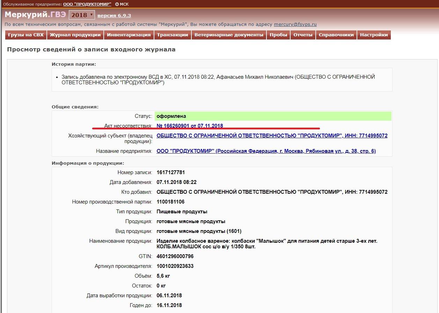Viewport: 439px width, 313px height.
Task: Click the batch history entry about электронному ВСД
Action: pyautogui.click(x=218, y=80)
